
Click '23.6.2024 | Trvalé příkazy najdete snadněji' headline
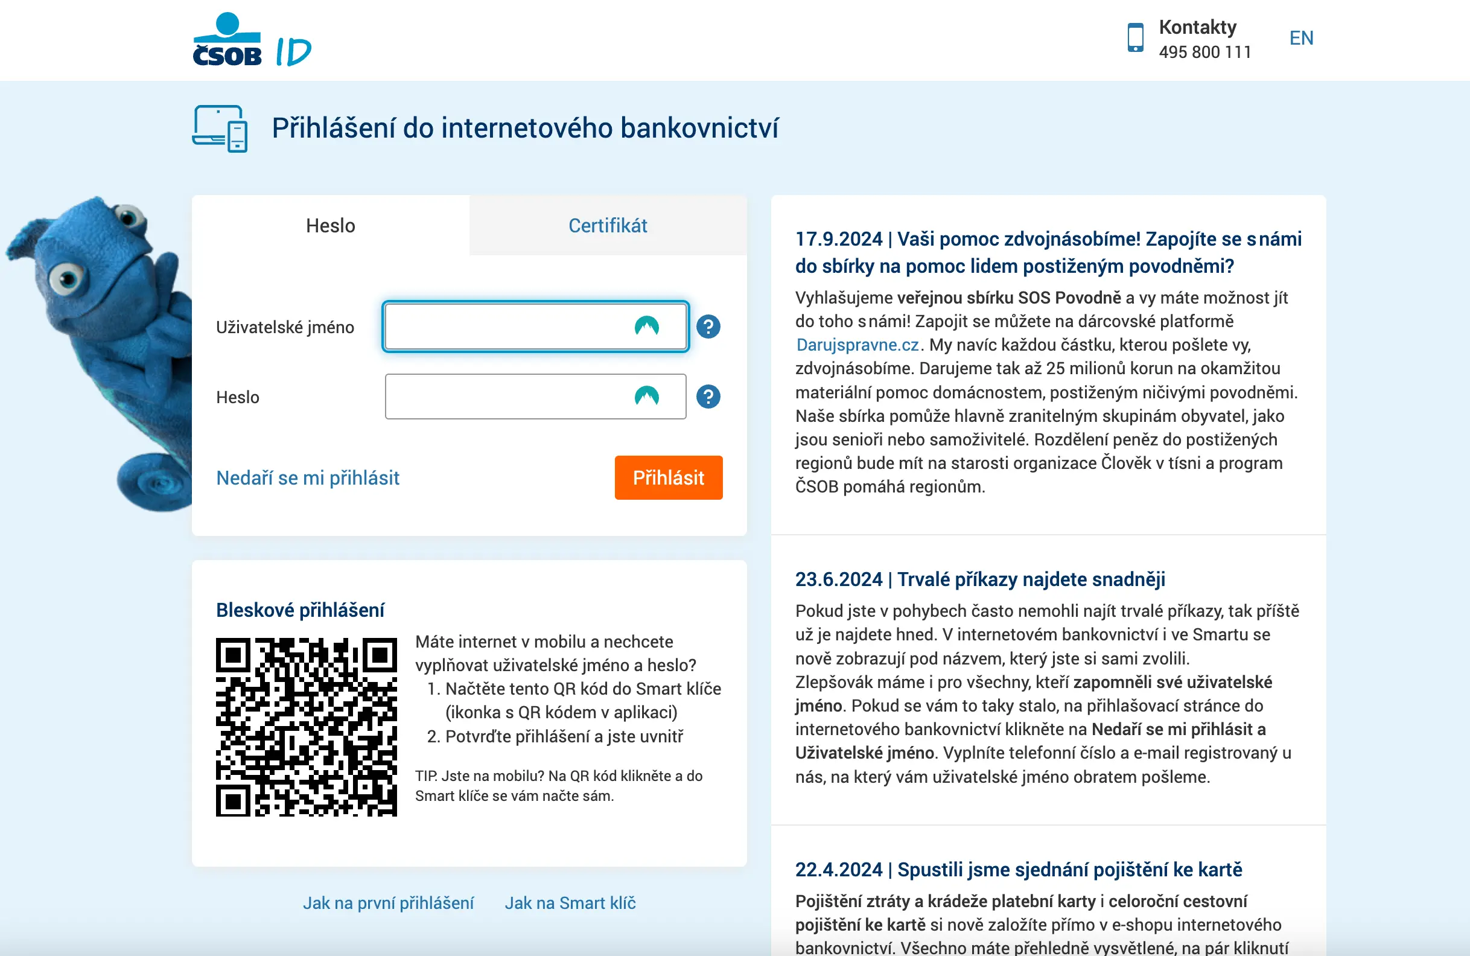pos(980,579)
